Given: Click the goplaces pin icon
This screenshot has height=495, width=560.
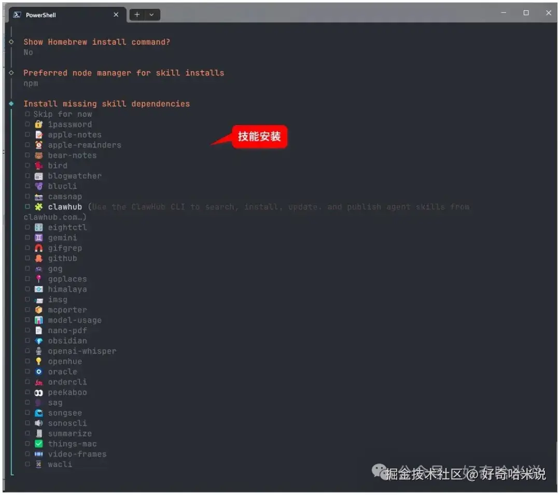Looking at the screenshot, I should pos(38,279).
